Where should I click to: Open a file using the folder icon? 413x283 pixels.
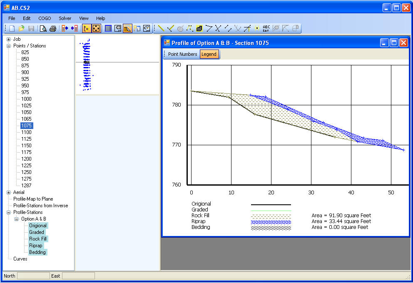[22, 28]
